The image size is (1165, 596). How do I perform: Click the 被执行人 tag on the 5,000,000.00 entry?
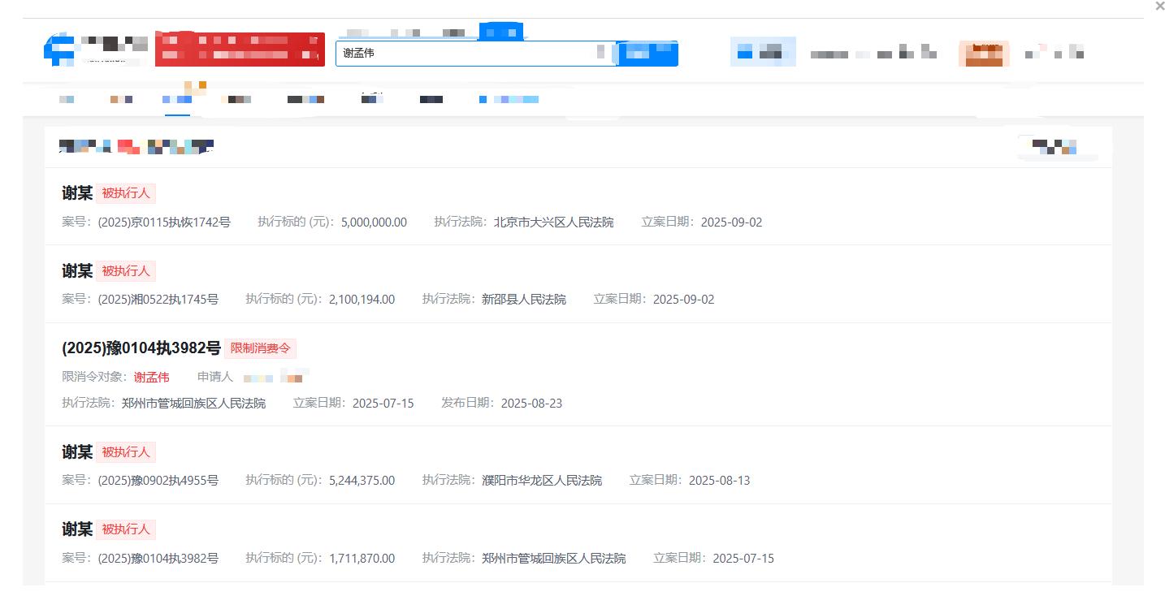point(126,193)
